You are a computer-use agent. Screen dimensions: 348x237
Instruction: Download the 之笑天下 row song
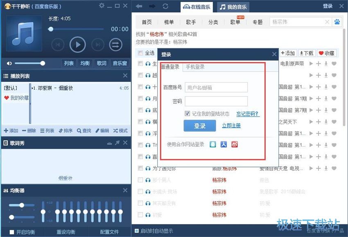326,122
